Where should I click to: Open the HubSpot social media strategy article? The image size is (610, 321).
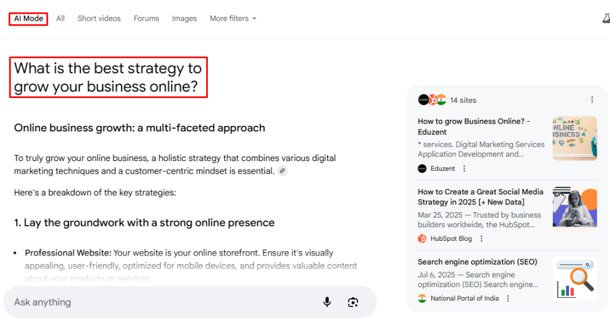(x=481, y=197)
